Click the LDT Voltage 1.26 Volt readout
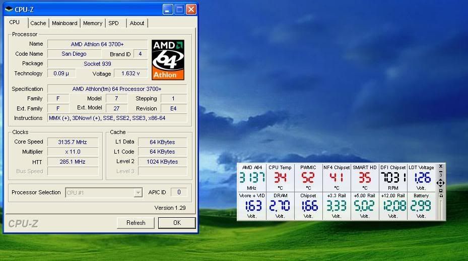Viewport: 468px width, 261px height. pyautogui.click(x=421, y=178)
